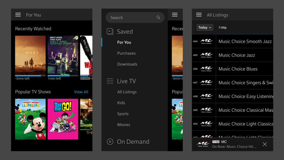Select Music Choice logo for channel 450

coord(207,124)
